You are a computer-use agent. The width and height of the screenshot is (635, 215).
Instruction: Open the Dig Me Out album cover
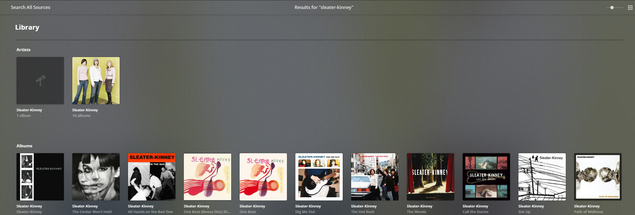click(x=319, y=177)
